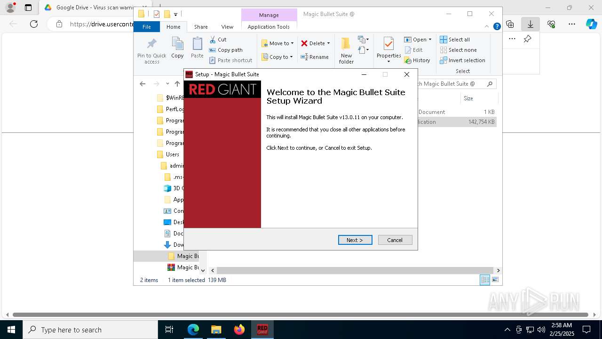
Task: Go up one folder level
Action: [177, 84]
